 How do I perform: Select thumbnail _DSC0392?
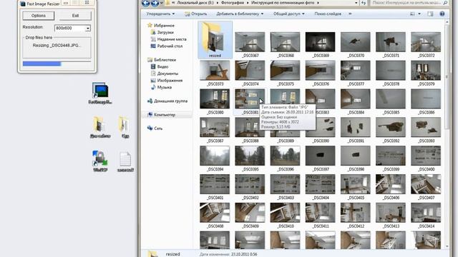[x=391, y=127]
